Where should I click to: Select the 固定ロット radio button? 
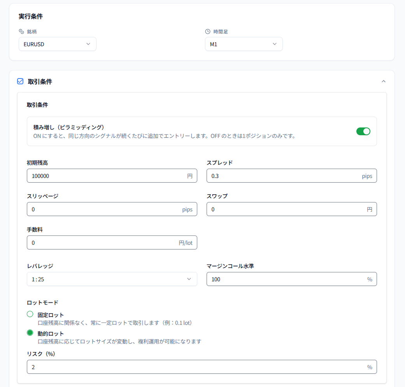30,314
